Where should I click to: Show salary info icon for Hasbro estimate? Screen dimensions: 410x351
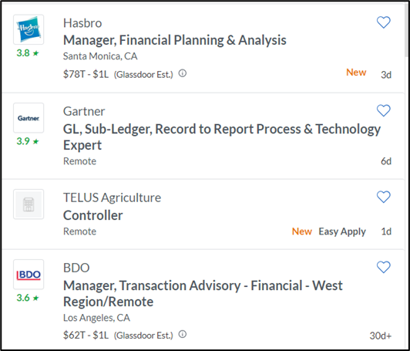(x=182, y=73)
